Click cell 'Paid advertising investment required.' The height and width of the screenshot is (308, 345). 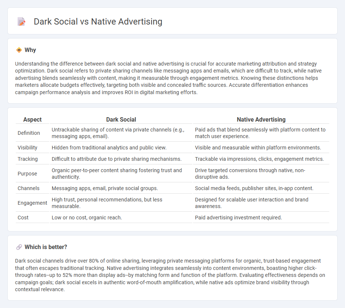click(x=261, y=218)
